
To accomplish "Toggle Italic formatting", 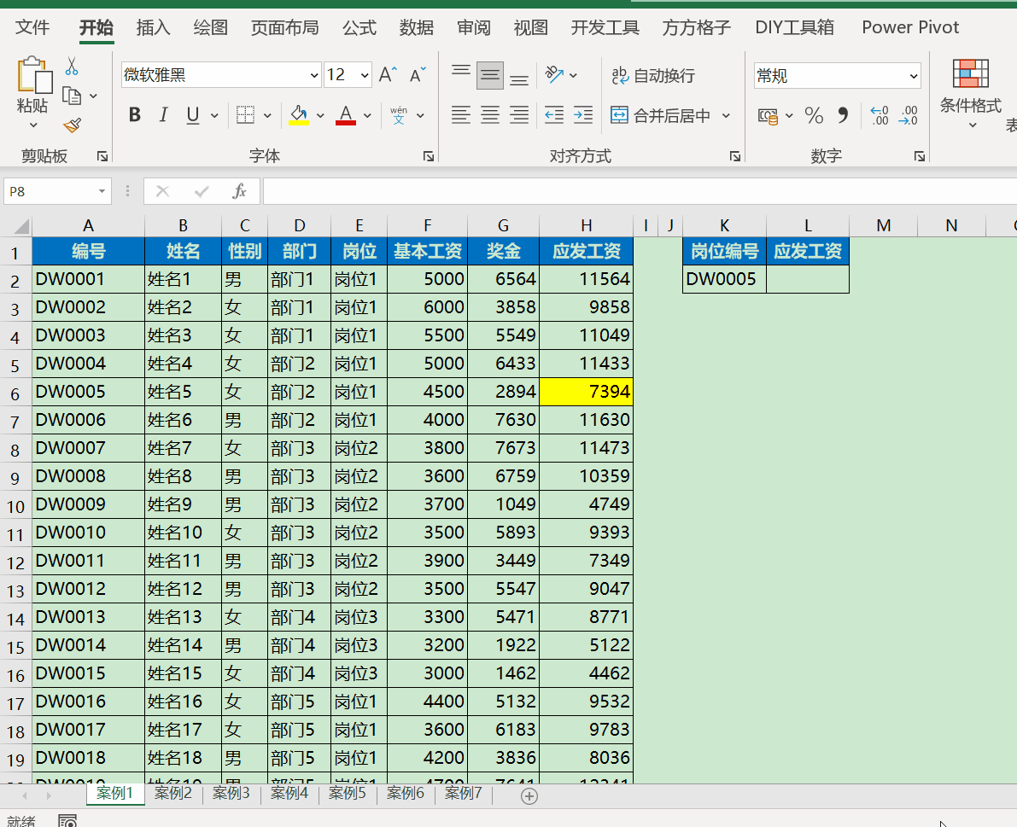I will (x=163, y=115).
